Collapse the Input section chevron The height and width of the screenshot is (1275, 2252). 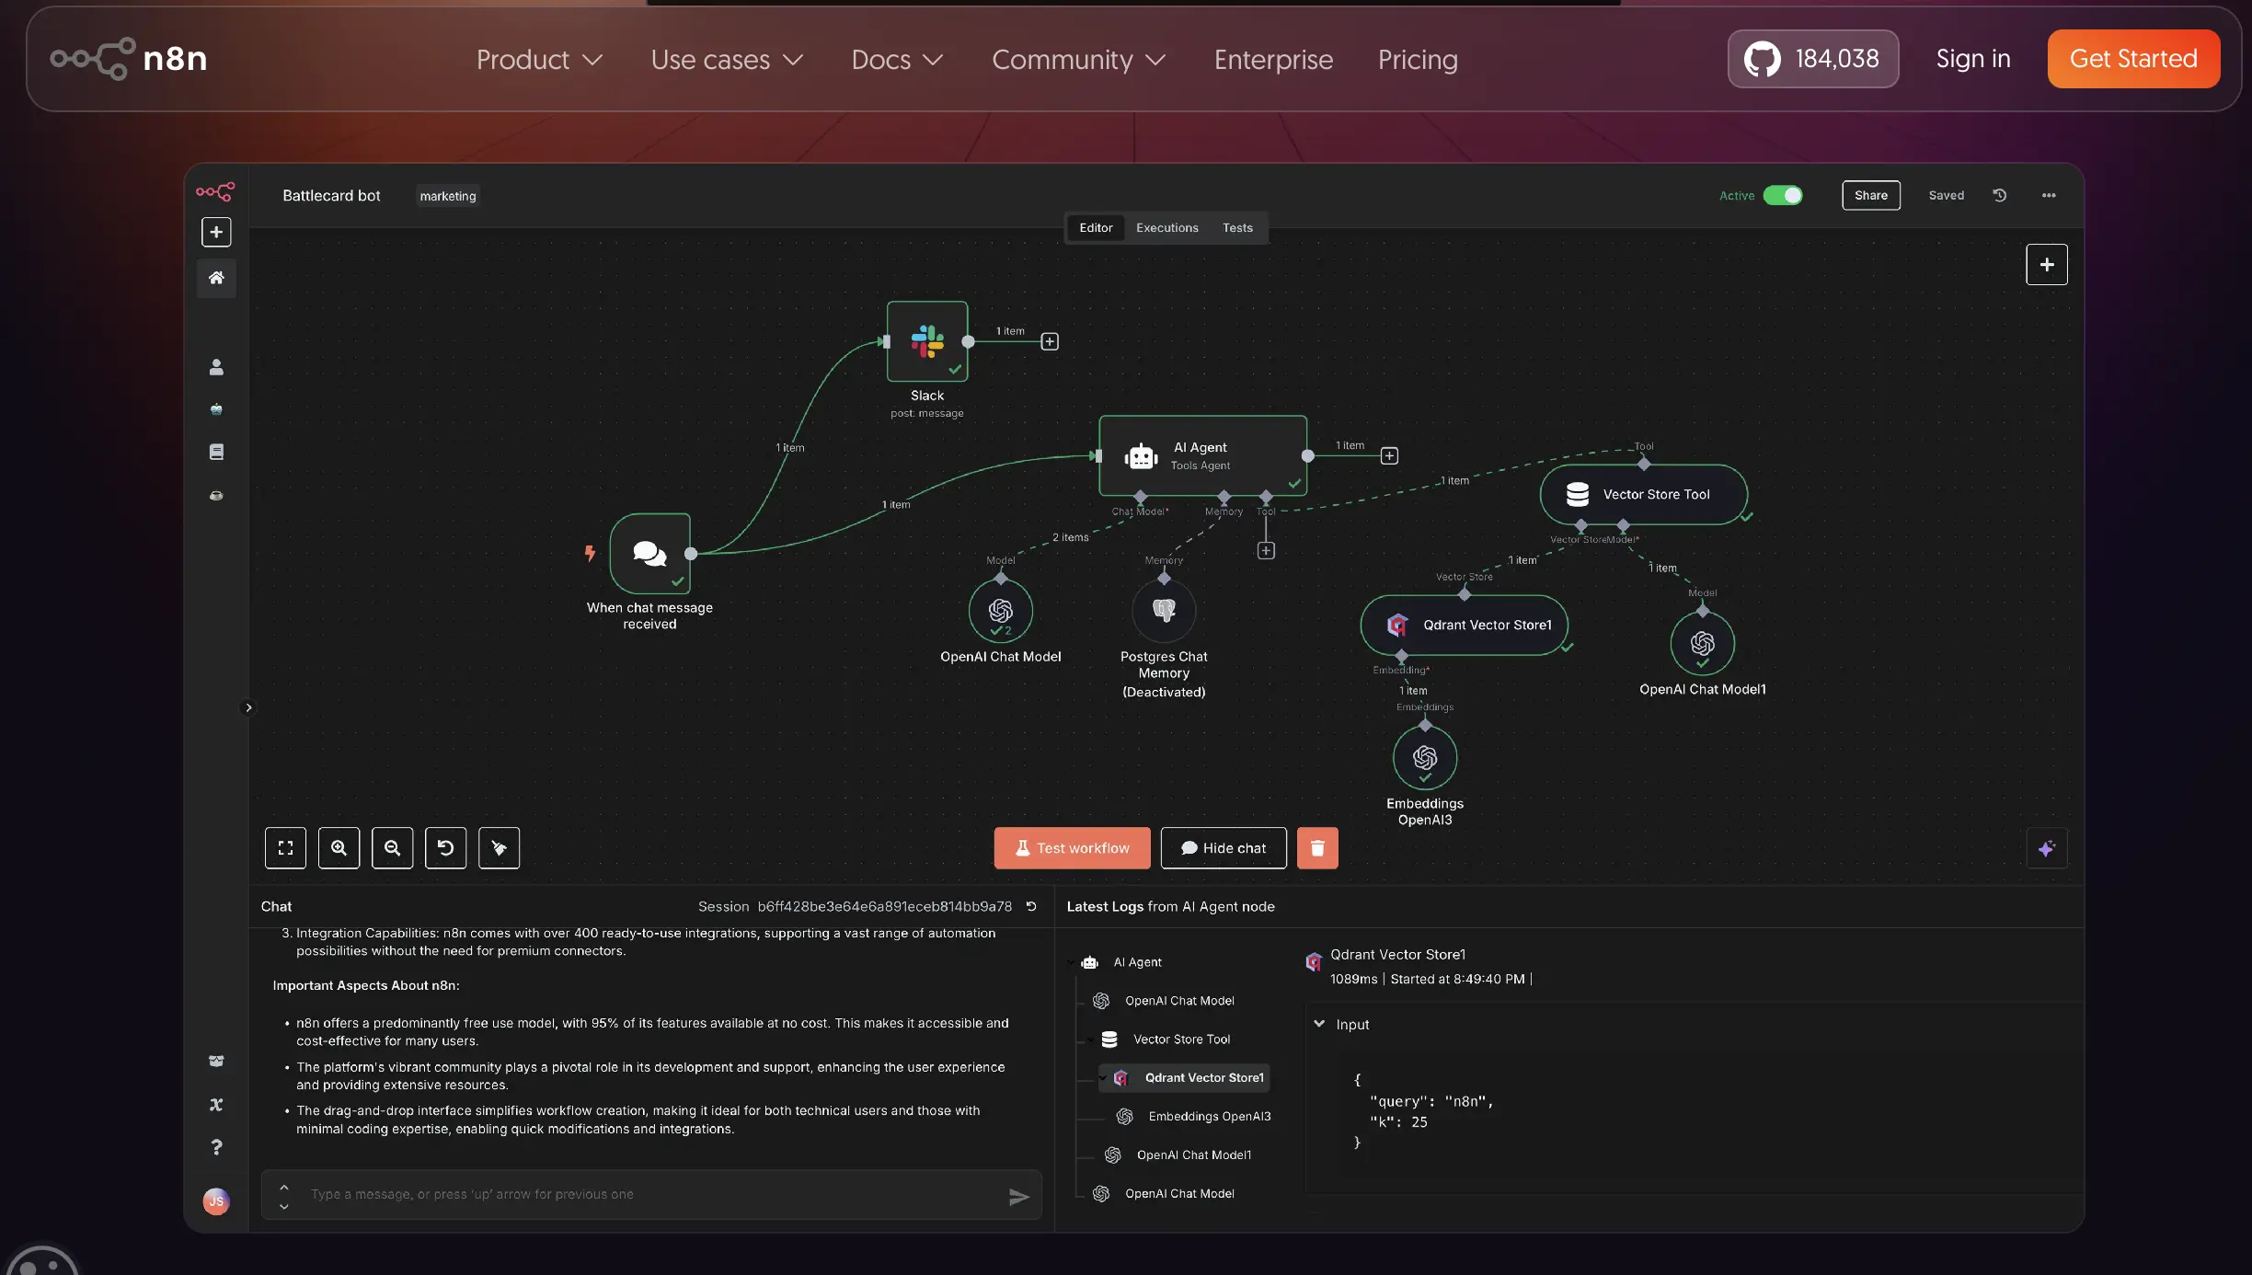tap(1319, 1024)
